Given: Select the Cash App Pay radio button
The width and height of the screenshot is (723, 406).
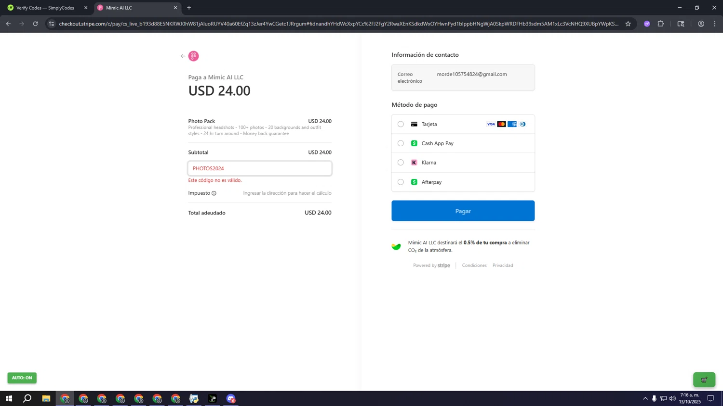Looking at the screenshot, I should point(401,143).
